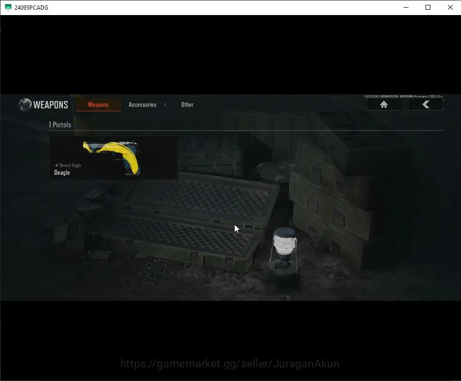Image resolution: width=461 pixels, height=381 pixels.
Task: Click the Desert Eagle skin label
Action: click(x=70, y=165)
